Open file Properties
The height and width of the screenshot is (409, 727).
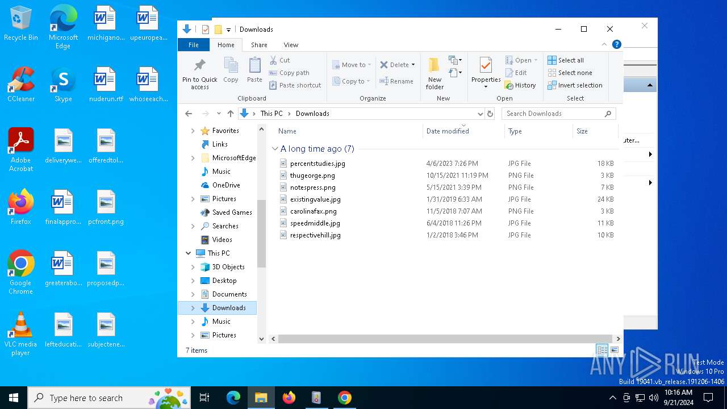point(486,72)
